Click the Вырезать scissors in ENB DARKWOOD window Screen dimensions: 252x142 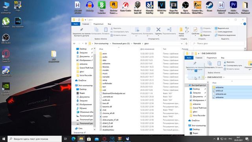coord(225,62)
